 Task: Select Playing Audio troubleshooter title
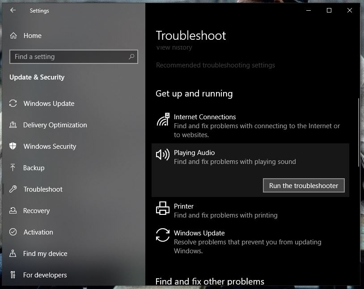(x=195, y=153)
